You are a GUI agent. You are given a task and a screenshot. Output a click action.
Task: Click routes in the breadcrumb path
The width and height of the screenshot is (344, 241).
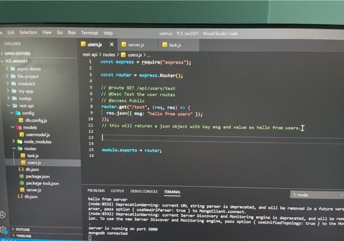click(x=109, y=55)
